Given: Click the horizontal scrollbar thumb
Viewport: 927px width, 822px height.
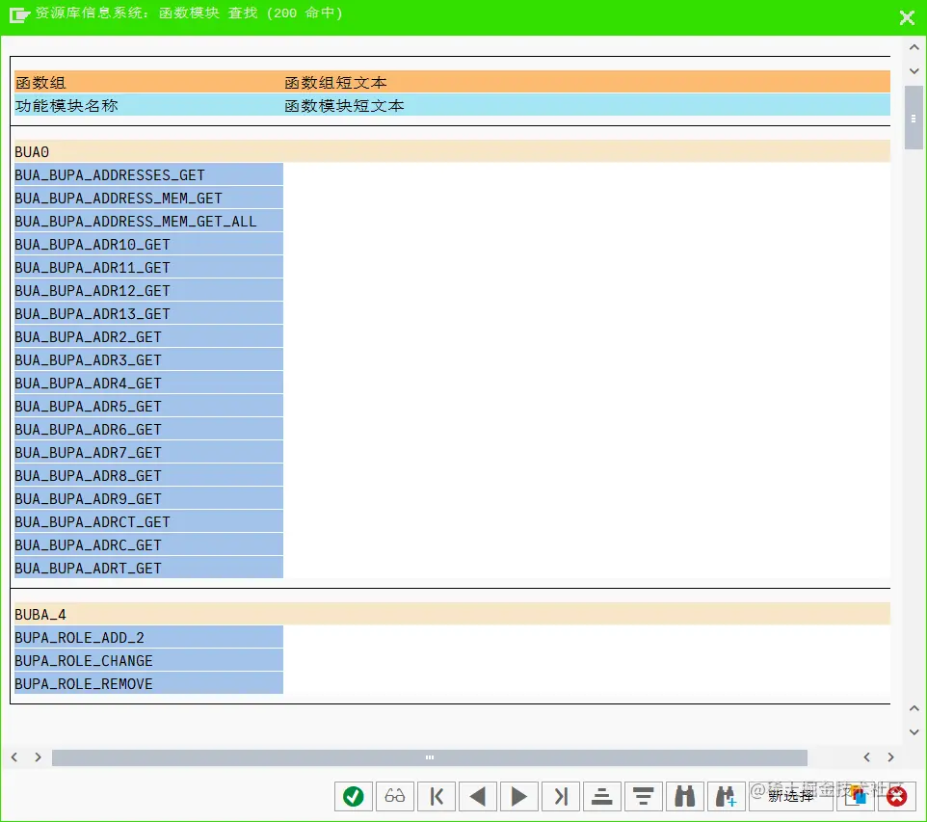Looking at the screenshot, I should (430, 757).
